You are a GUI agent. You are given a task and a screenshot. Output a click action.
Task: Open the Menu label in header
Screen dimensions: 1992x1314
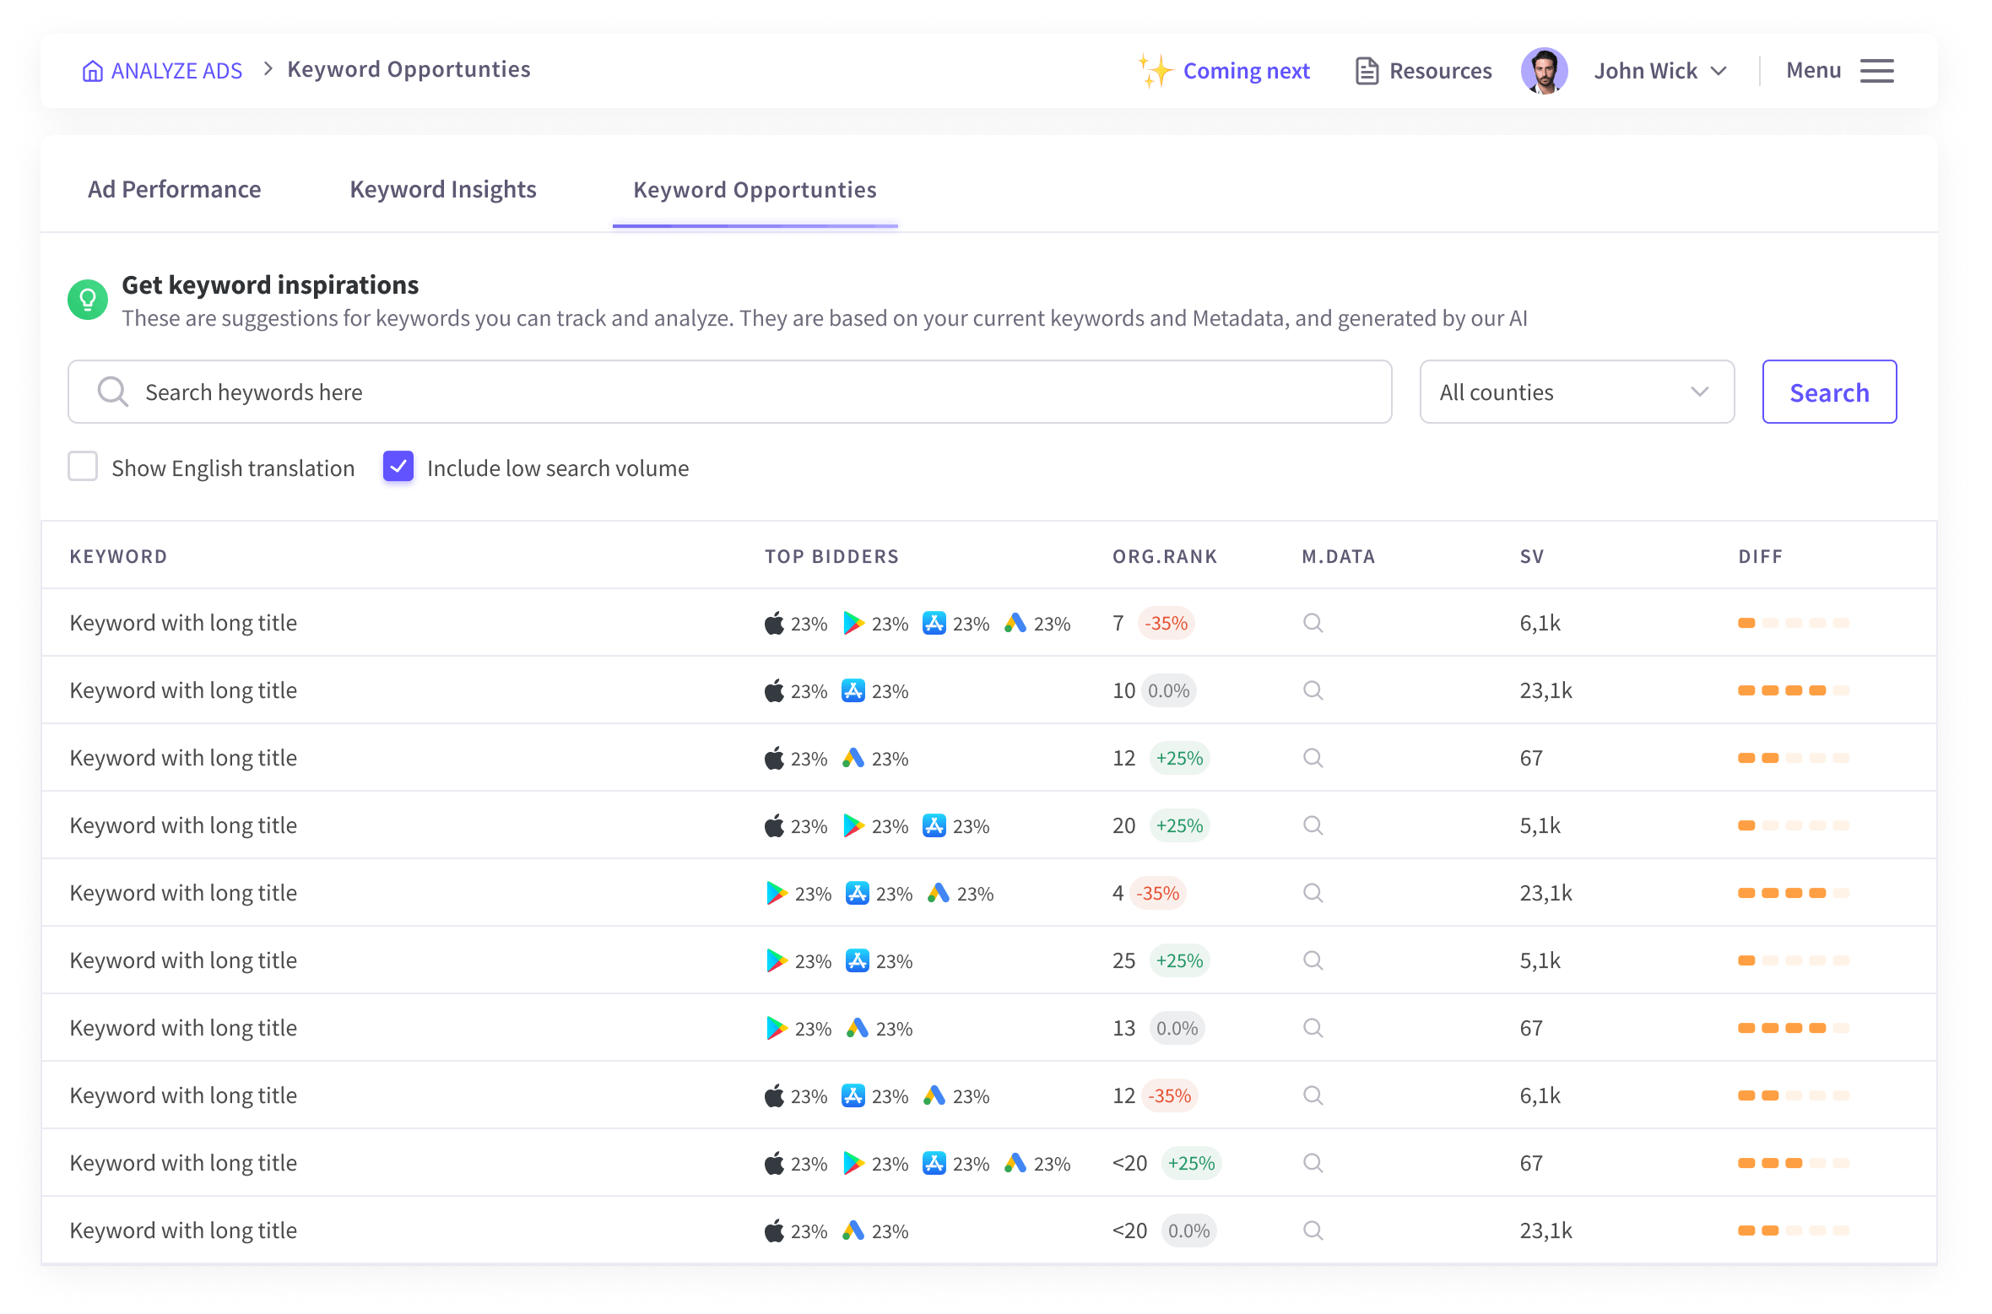pyautogui.click(x=1814, y=70)
